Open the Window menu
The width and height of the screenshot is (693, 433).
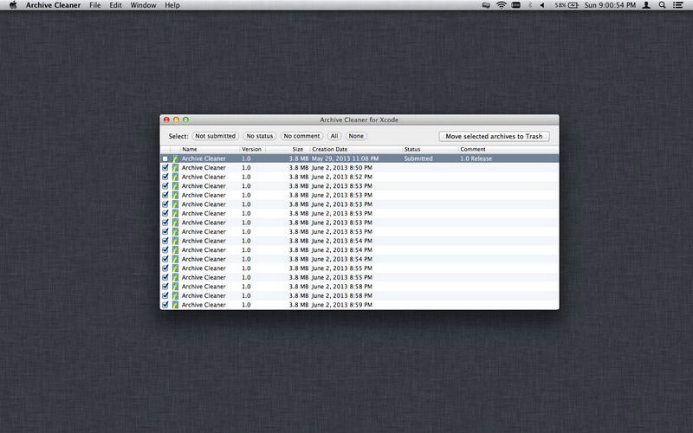[144, 5]
